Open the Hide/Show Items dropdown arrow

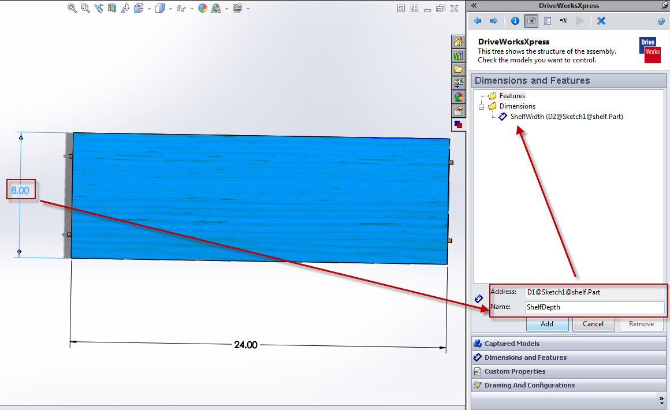pos(192,9)
